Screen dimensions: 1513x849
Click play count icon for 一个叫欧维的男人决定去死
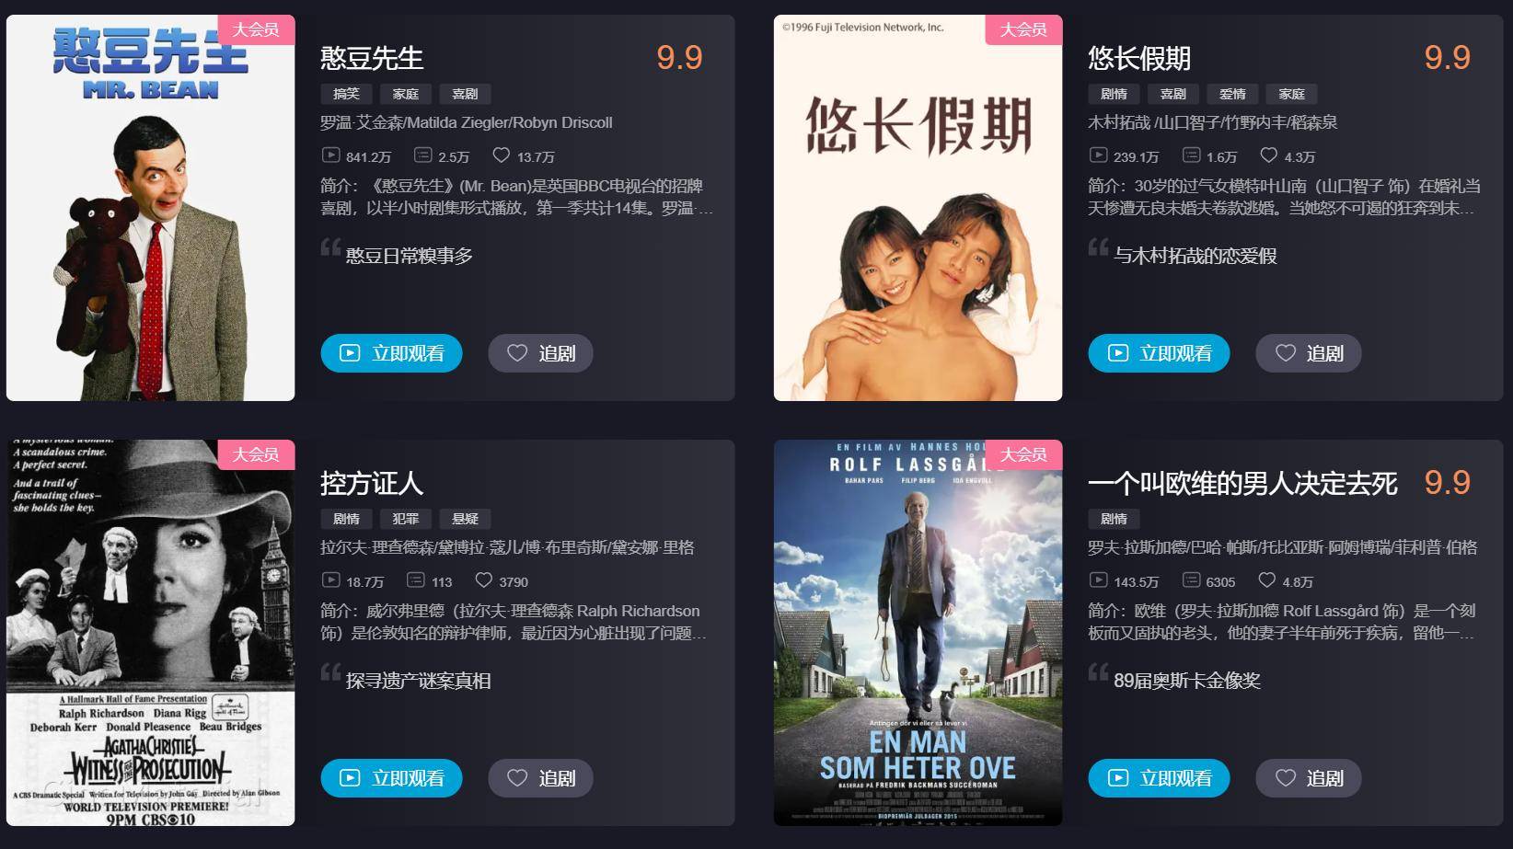pos(1098,580)
